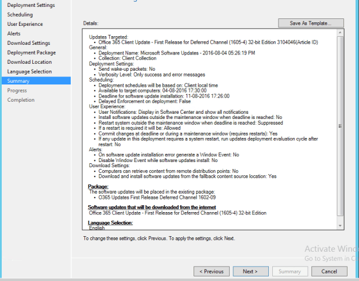This screenshot has height=281, width=359.
Task: Click 'Available to target computers' line
Action: coord(152,91)
